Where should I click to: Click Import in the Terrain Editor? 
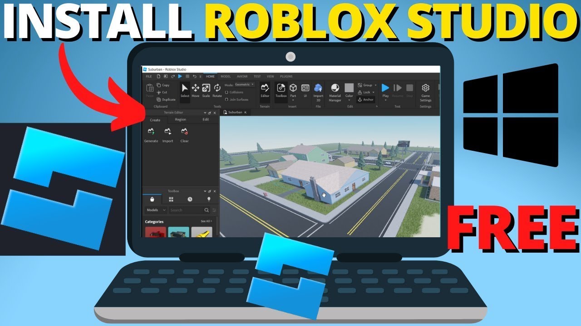click(x=168, y=135)
